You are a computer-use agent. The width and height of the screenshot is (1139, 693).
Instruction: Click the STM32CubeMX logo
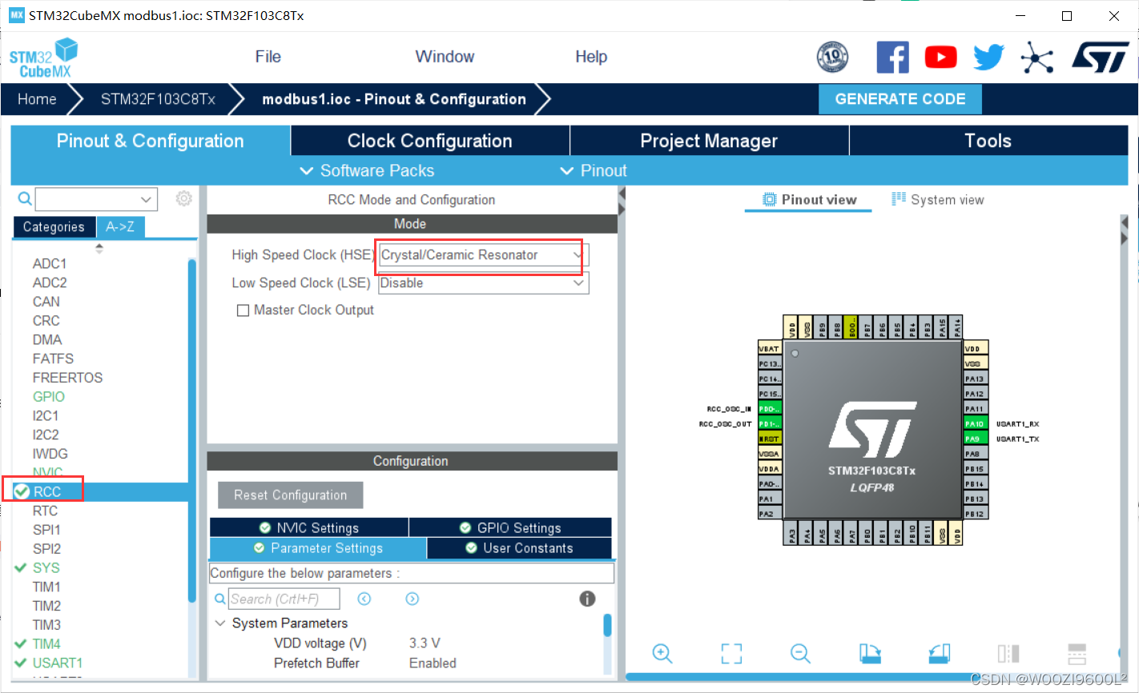43,58
